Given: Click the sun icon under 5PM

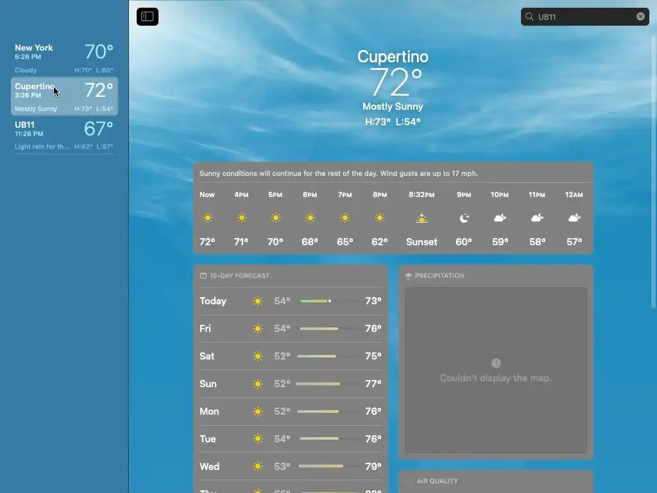Looking at the screenshot, I should point(275,218).
